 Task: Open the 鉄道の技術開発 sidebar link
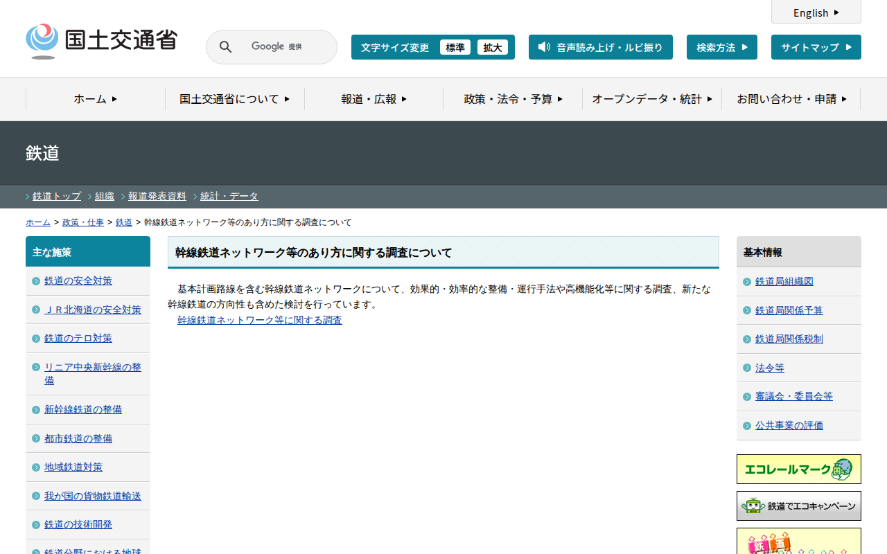78,525
